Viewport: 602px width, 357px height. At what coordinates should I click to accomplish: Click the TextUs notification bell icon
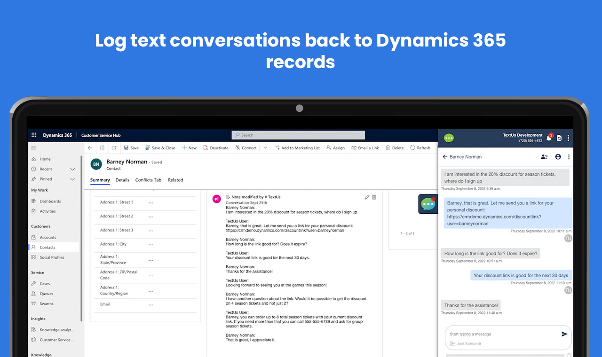point(548,138)
